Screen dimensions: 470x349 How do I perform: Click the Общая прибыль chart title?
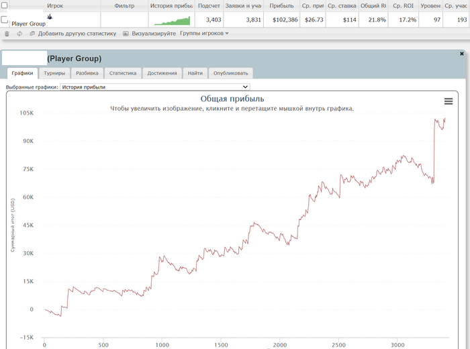pyautogui.click(x=232, y=99)
